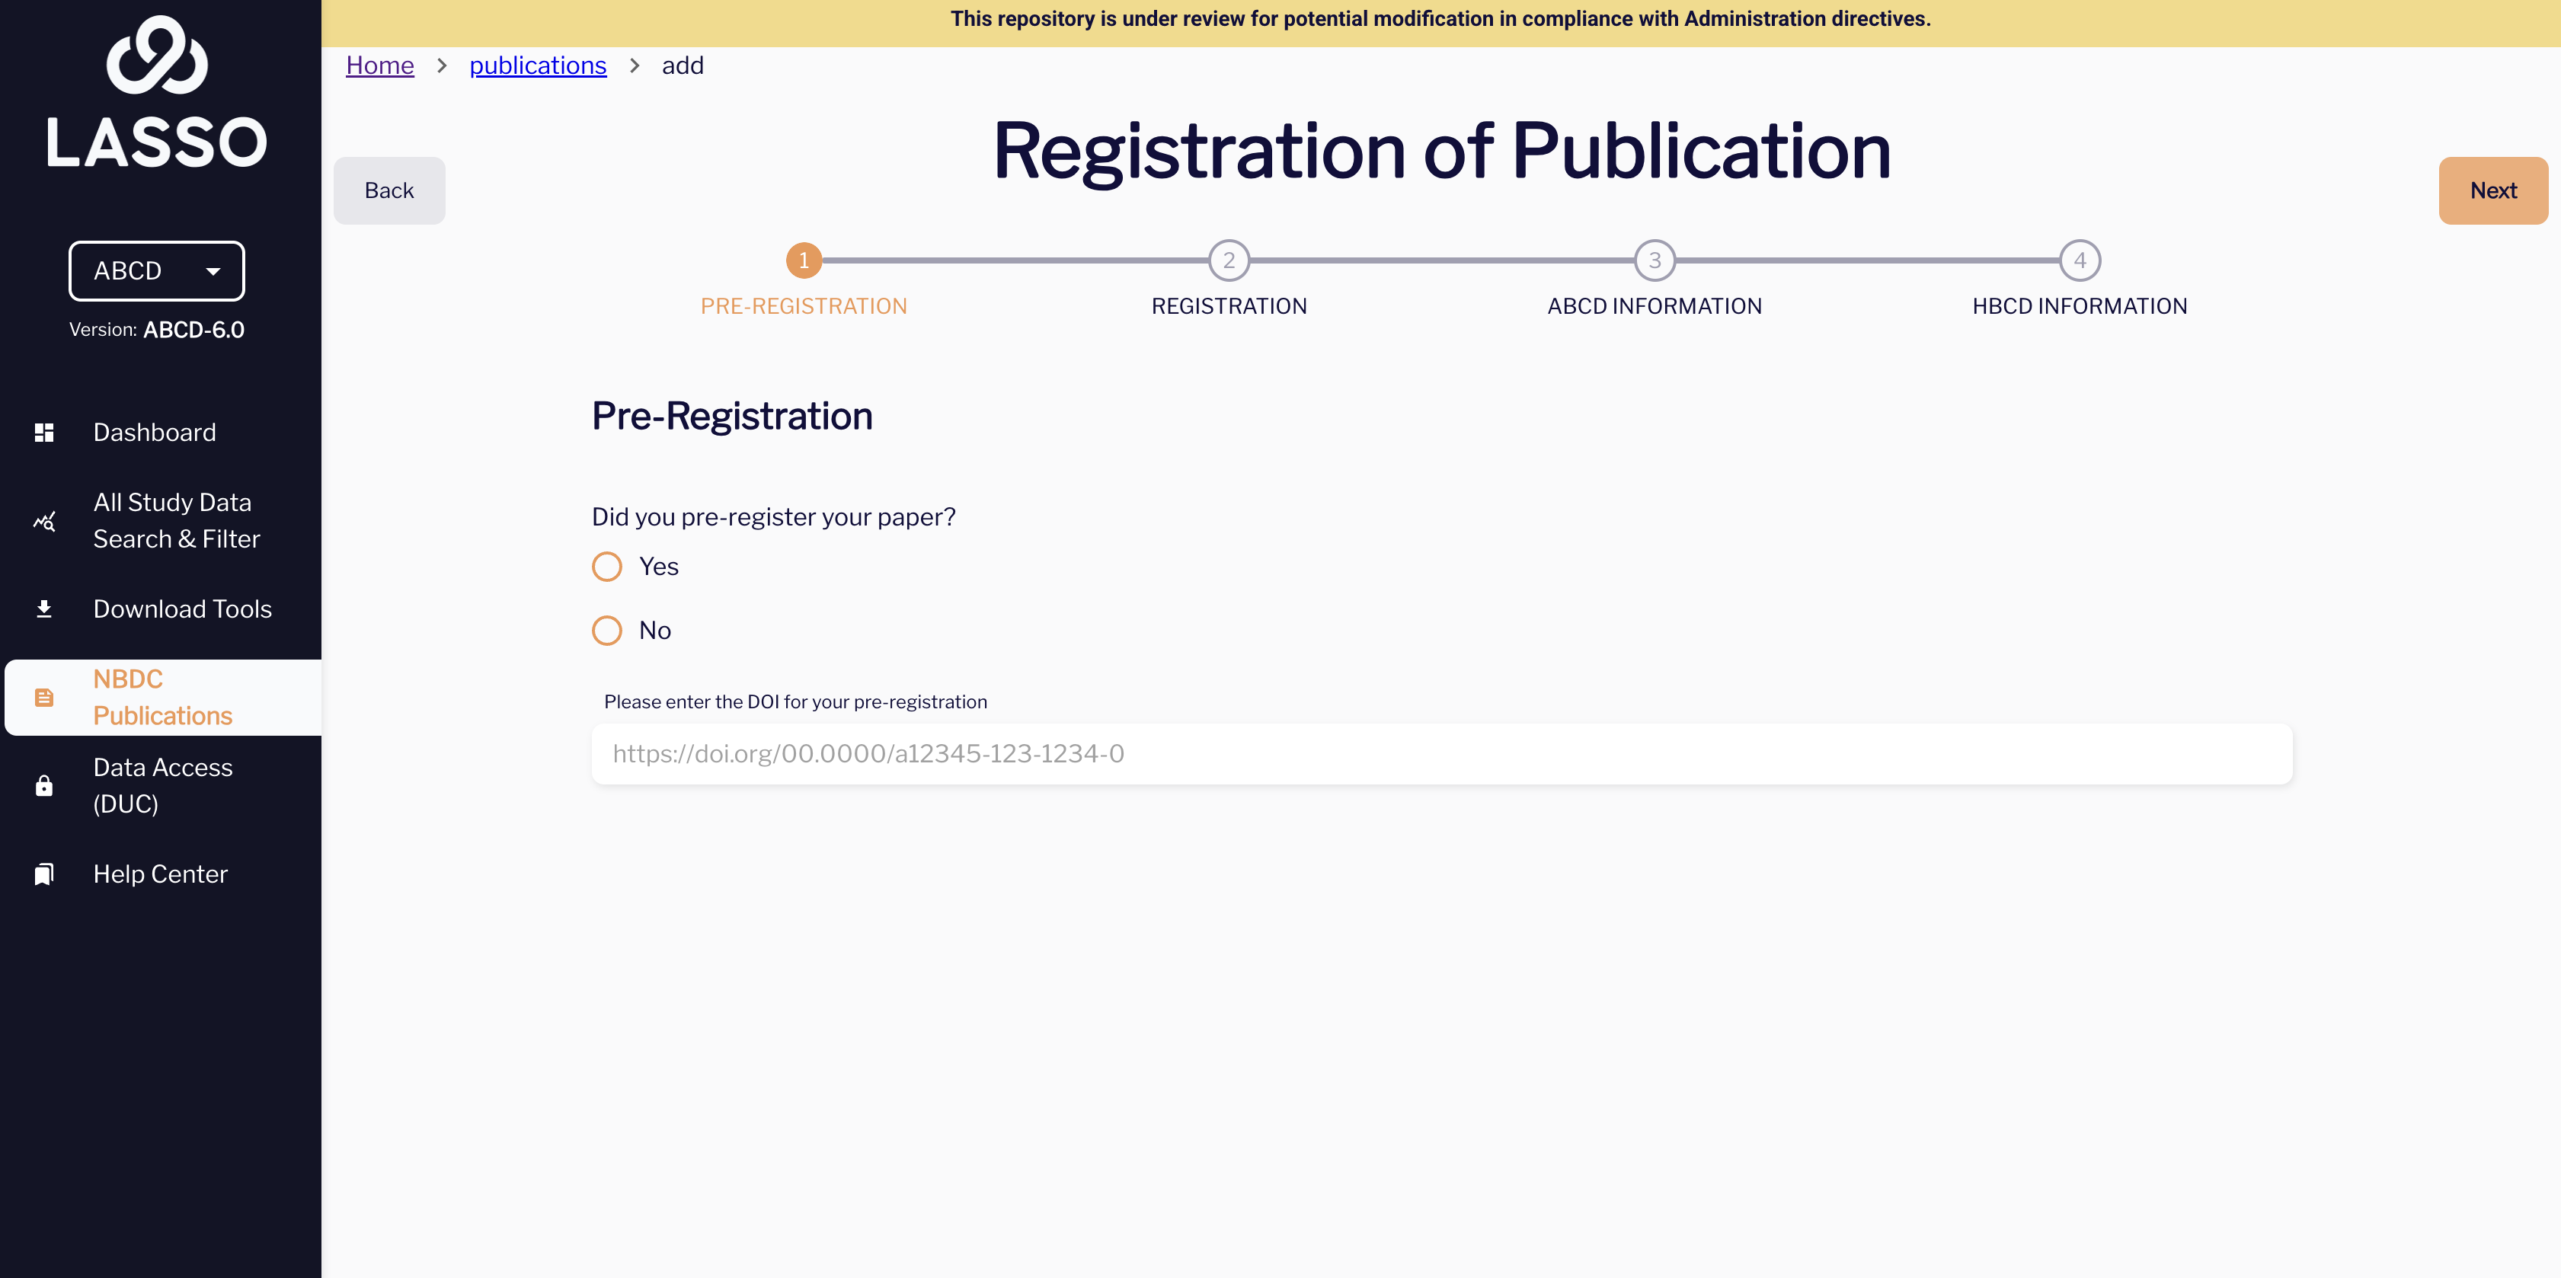Click the Data Access lock icon
The image size is (2561, 1278).
pyautogui.click(x=43, y=786)
